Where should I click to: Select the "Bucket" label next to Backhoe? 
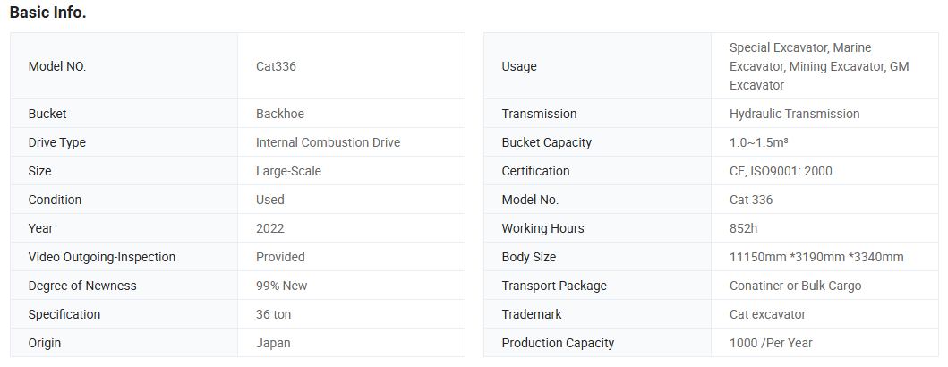pos(47,114)
